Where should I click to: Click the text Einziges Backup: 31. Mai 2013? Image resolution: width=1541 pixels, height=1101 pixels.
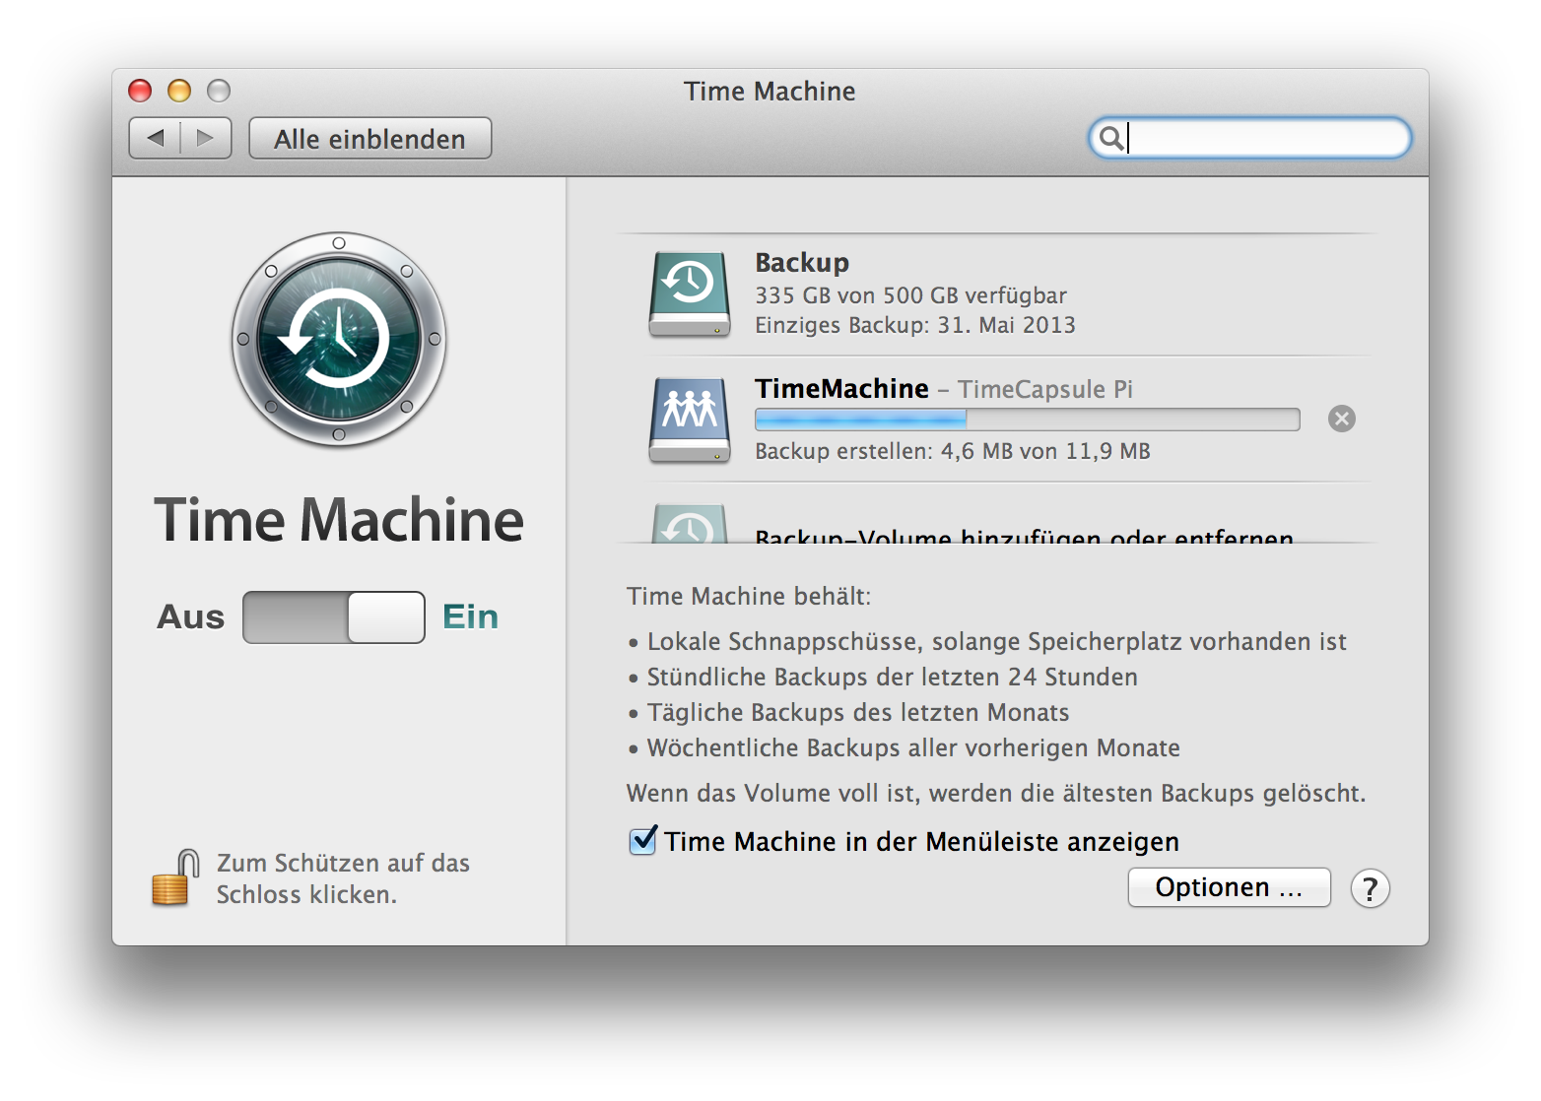[x=915, y=325]
